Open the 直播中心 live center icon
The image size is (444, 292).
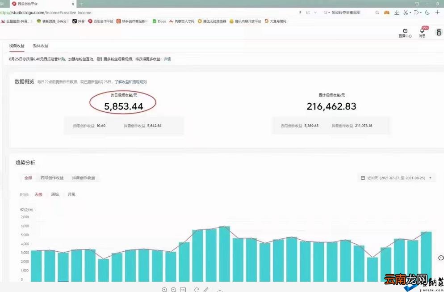(405, 32)
